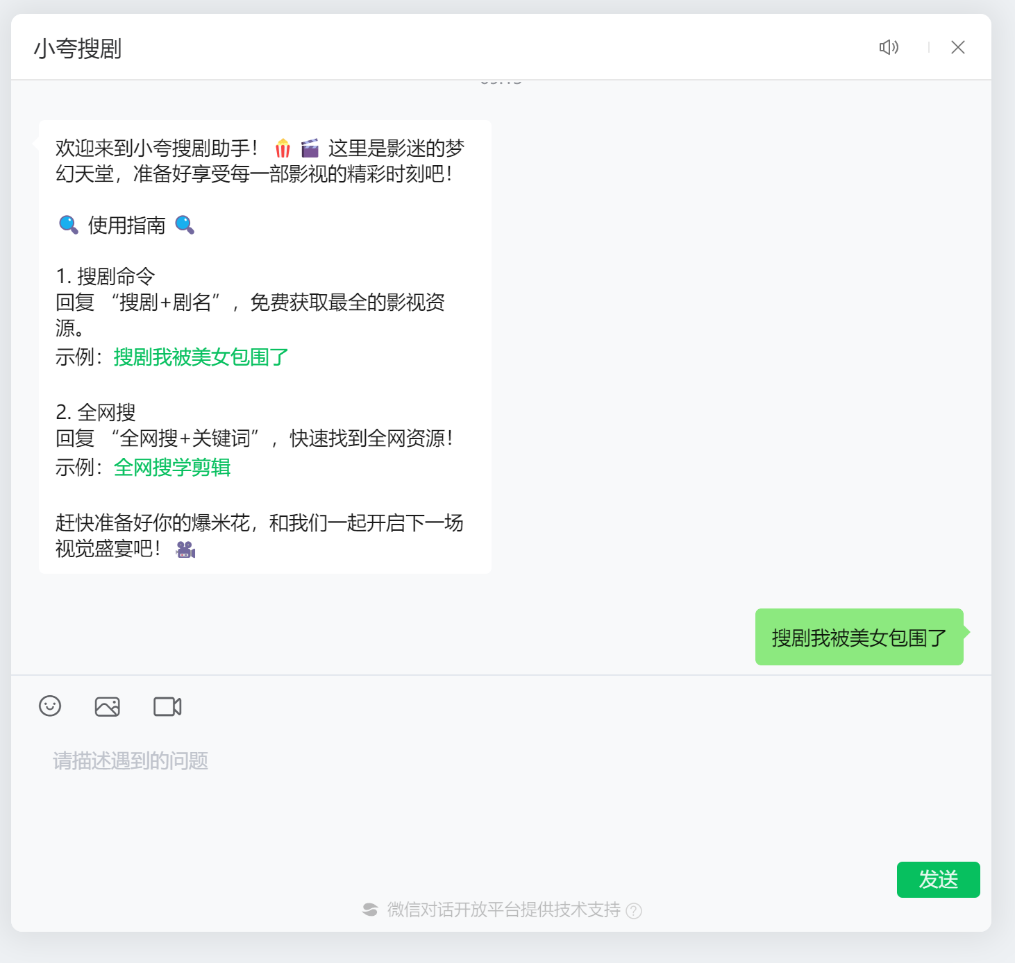Screen dimensions: 1015x963
Task: Click the magnifier emoji before 使用指南
Action: [68, 225]
